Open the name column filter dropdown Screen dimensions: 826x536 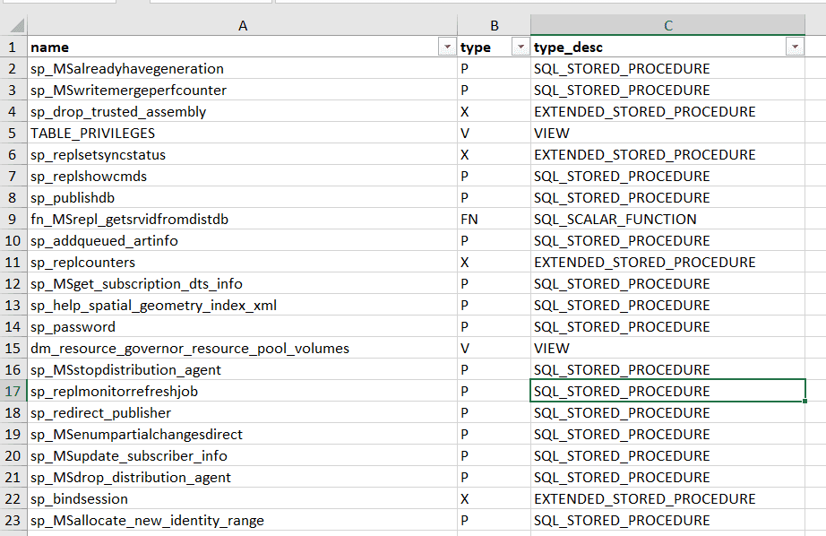pyautogui.click(x=447, y=47)
